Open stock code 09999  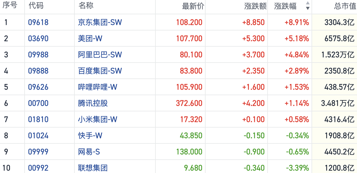38,152
